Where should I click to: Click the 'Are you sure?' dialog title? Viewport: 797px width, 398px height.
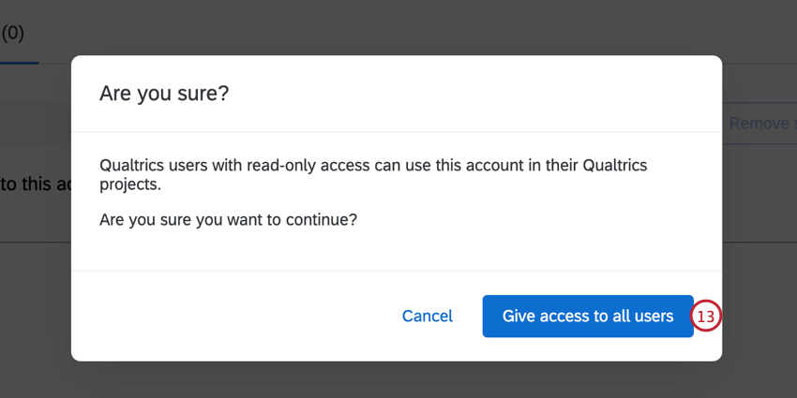(x=164, y=94)
